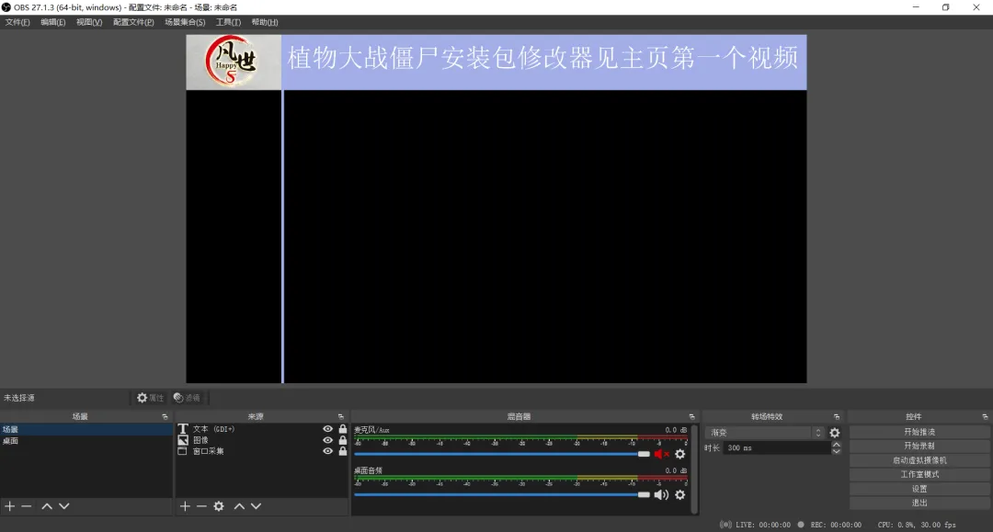The height and width of the screenshot is (532, 993).
Task: Add a new source with plus icon
Action: point(185,506)
